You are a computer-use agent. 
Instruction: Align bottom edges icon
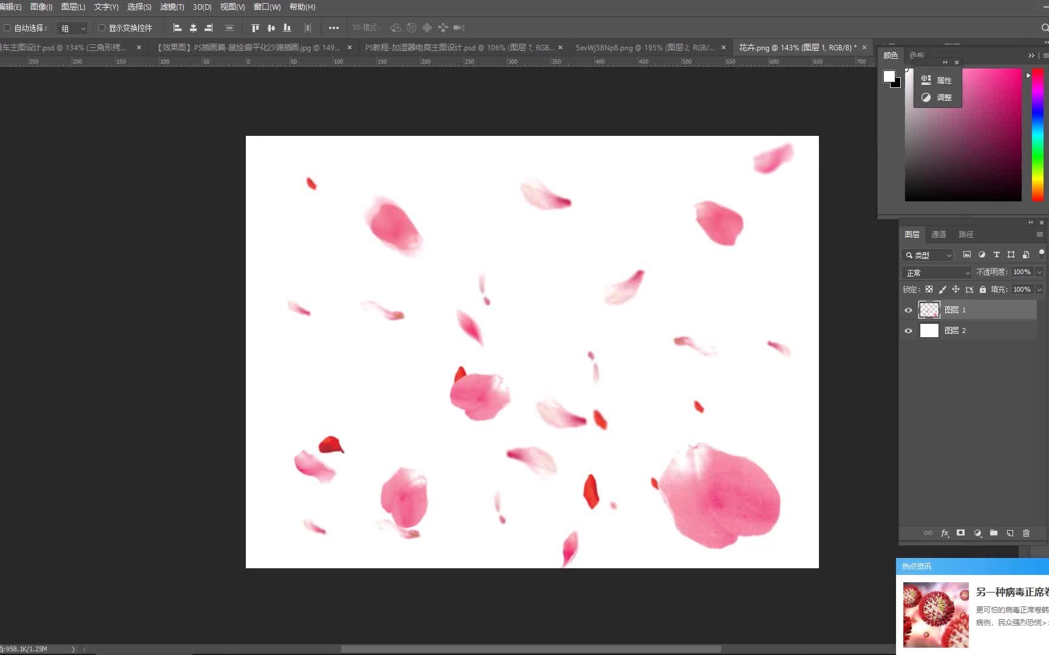[x=287, y=28]
